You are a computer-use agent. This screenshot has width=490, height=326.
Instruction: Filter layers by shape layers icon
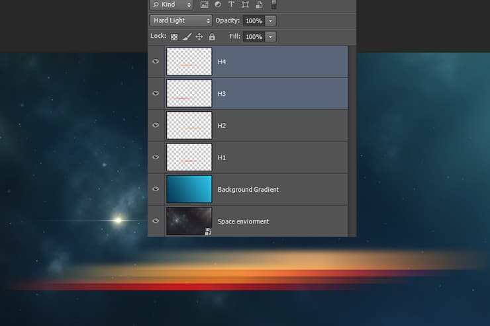pyautogui.click(x=245, y=5)
